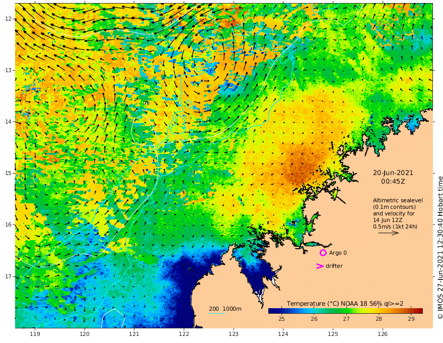Click the 200 1000m depth label
443x343 pixels.
[225, 309]
